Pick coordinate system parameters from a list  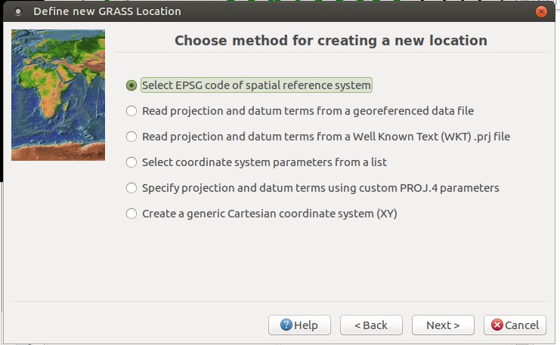(131, 162)
